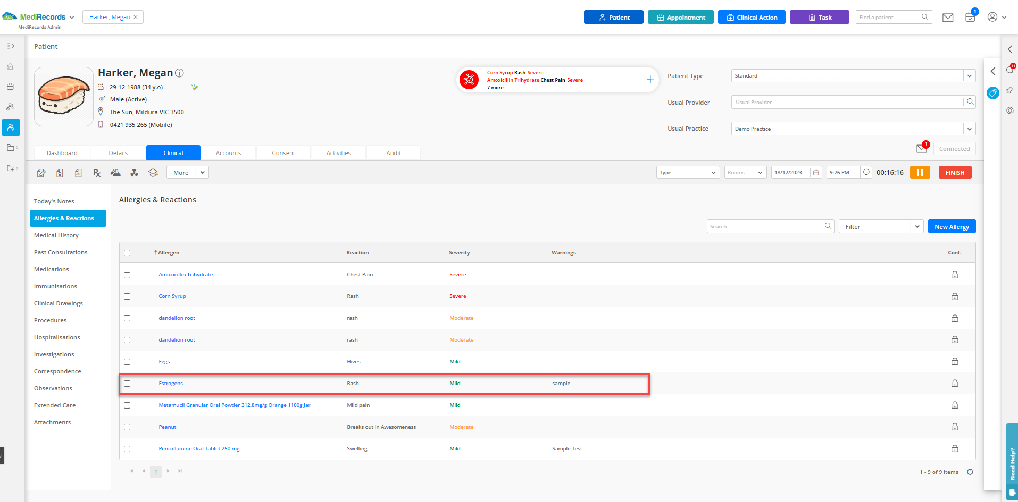Expand the left navigation with arrow icon
The width and height of the screenshot is (1018, 502).
coord(10,46)
